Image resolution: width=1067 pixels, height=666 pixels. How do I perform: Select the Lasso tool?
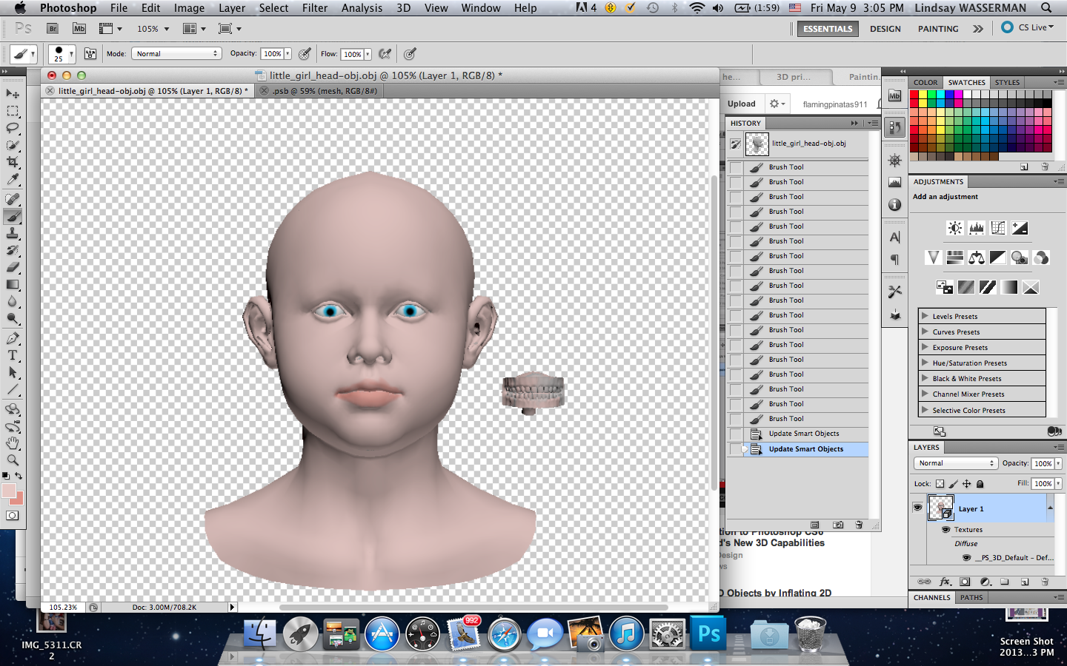click(13, 128)
